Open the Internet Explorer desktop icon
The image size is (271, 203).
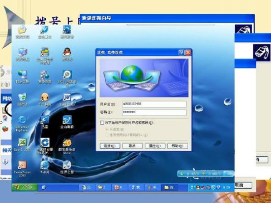tap(22, 124)
